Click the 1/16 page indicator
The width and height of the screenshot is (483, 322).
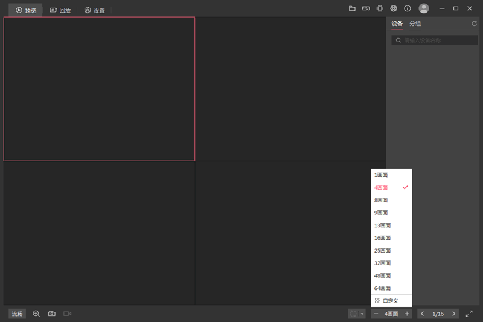click(438, 314)
